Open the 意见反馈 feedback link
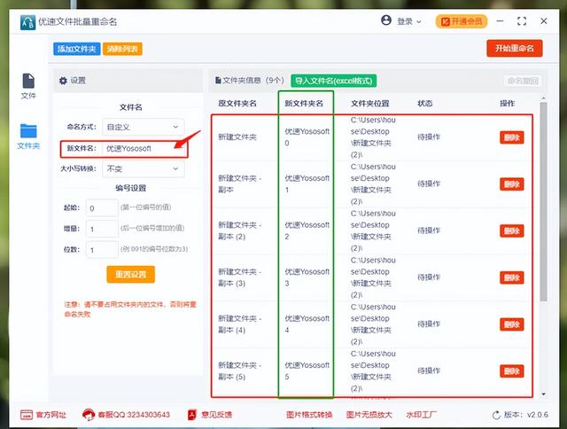 click(x=216, y=415)
